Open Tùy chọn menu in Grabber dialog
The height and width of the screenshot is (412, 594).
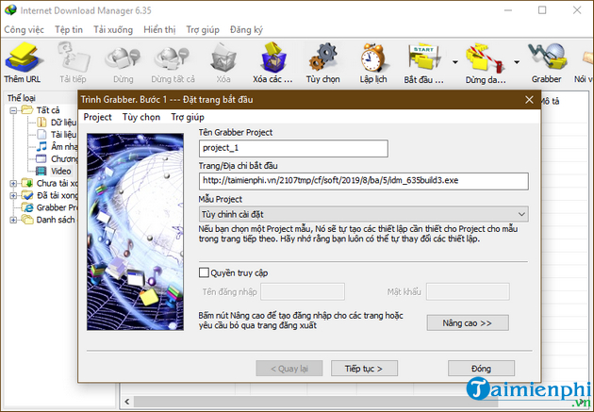pos(141,118)
